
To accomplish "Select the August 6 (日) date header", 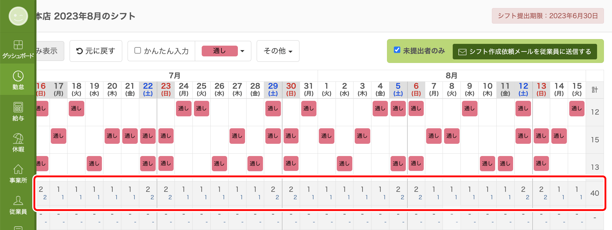I will tap(416, 89).
